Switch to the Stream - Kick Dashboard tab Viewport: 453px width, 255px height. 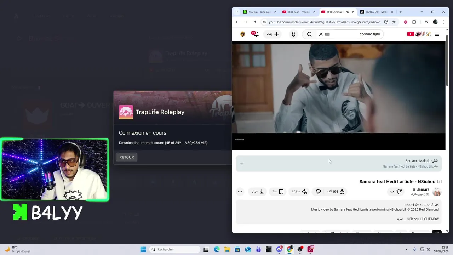tap(260, 12)
